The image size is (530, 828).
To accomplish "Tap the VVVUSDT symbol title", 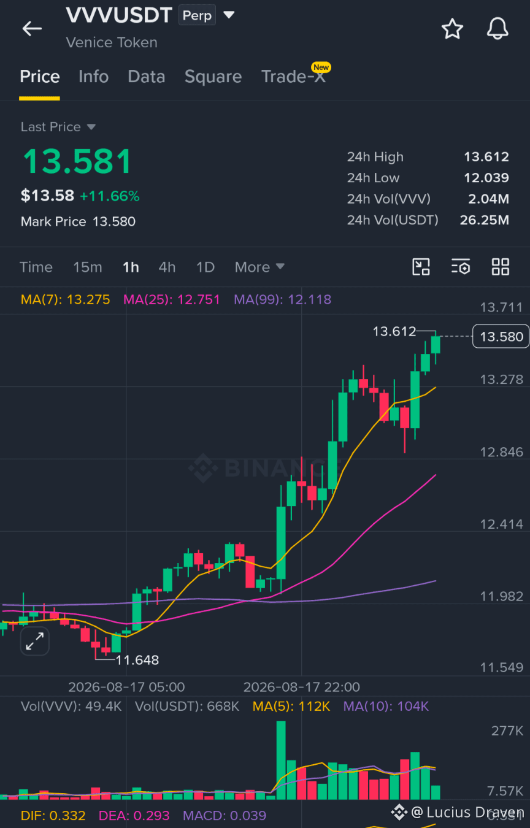I will tap(119, 15).
